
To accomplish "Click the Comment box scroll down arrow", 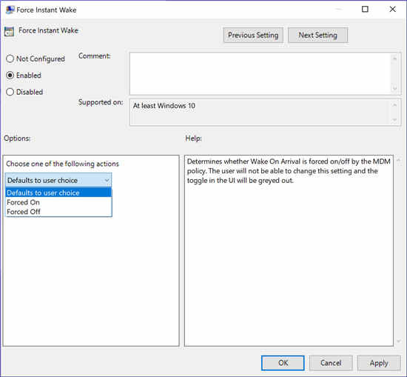I will click(395, 89).
